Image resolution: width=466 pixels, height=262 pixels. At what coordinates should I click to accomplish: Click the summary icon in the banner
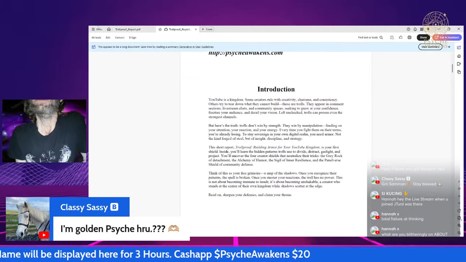[94, 47]
